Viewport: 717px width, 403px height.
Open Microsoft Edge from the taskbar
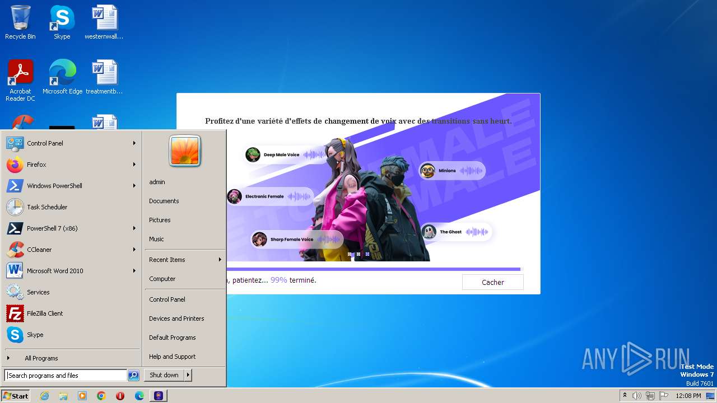click(139, 396)
